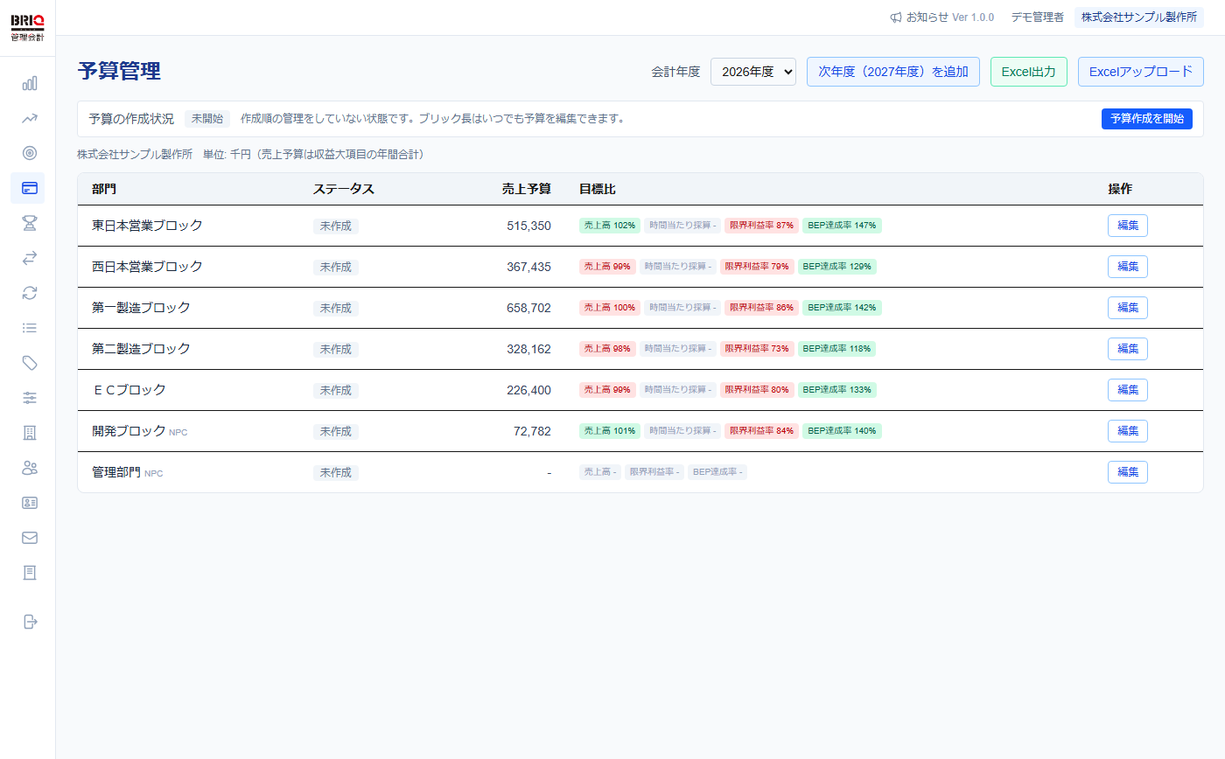Open the target bullseye icon in sidebar
This screenshot has height=759, width=1225.
(30, 153)
